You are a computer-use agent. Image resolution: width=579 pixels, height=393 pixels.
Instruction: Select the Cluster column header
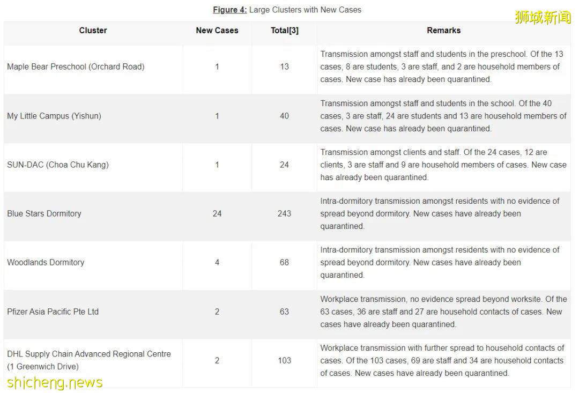coord(93,31)
